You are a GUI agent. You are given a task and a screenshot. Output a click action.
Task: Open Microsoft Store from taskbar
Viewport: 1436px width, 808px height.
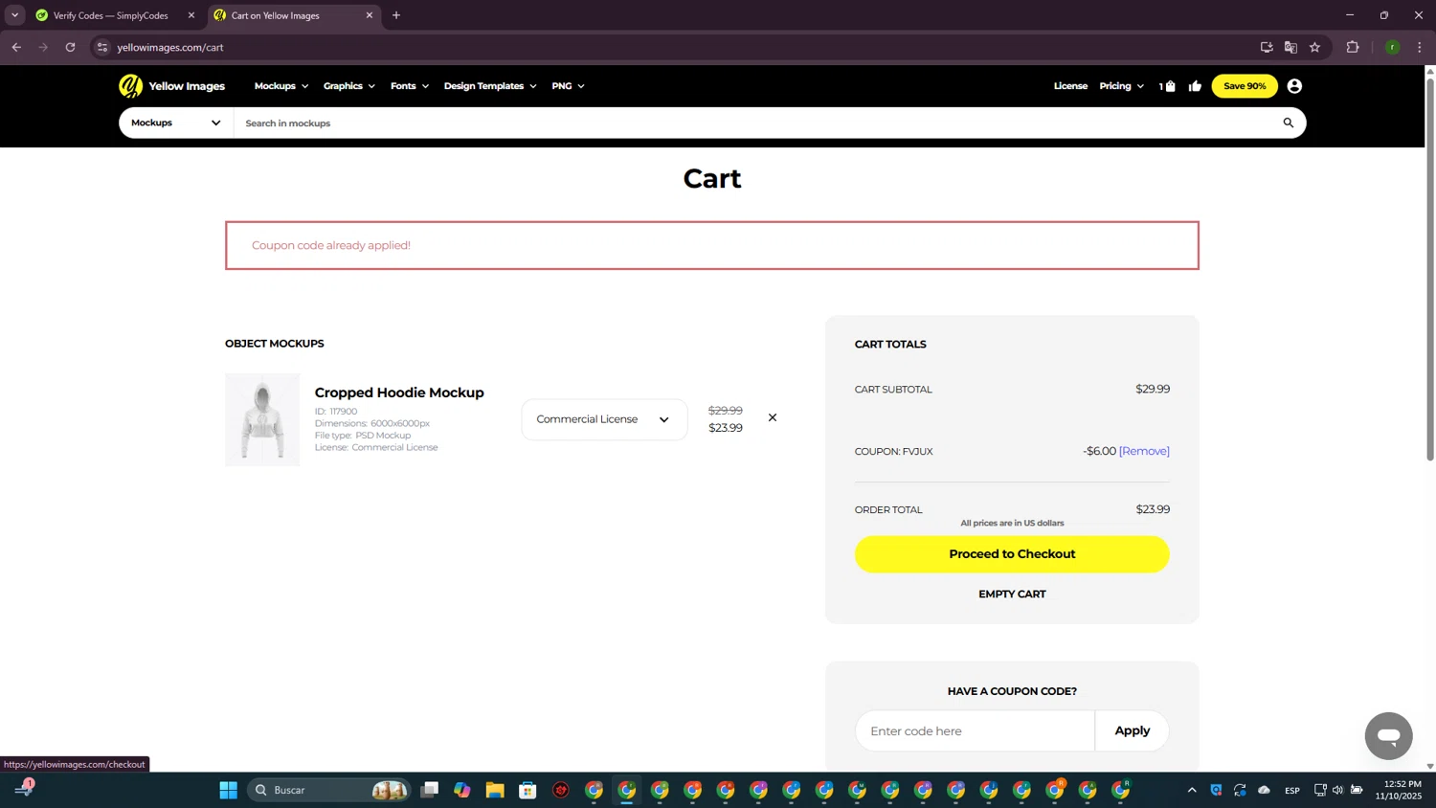coord(527,790)
